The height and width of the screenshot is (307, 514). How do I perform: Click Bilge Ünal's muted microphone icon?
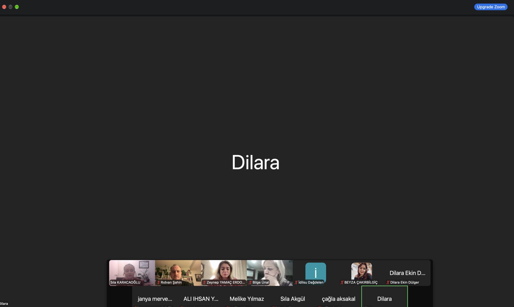pos(250,282)
